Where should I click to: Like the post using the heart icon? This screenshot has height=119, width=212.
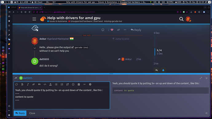click(x=112, y=30)
